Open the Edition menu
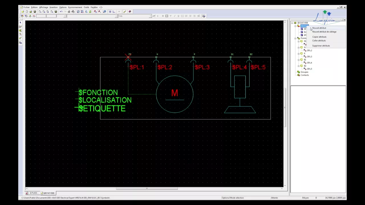The image size is (365, 205). pyautogui.click(x=34, y=7)
